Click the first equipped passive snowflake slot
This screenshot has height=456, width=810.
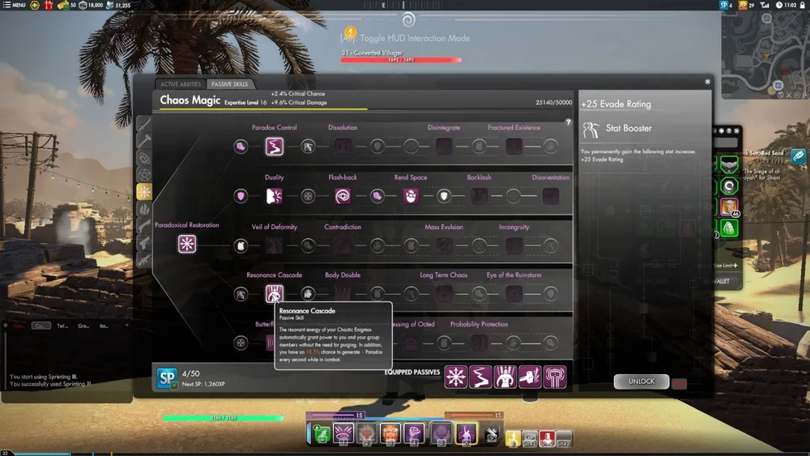[457, 377]
